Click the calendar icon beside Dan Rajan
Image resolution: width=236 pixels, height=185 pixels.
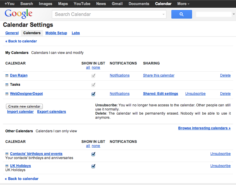[7, 76]
